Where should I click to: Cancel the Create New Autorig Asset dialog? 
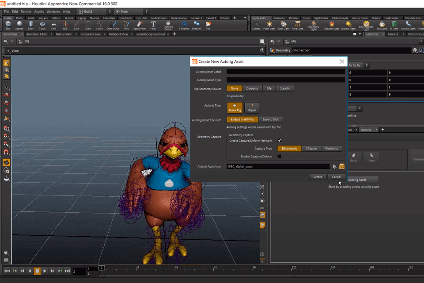coord(336,176)
